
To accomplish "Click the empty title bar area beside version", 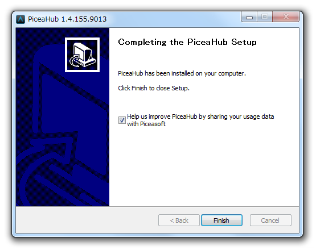I will pos(173,19).
